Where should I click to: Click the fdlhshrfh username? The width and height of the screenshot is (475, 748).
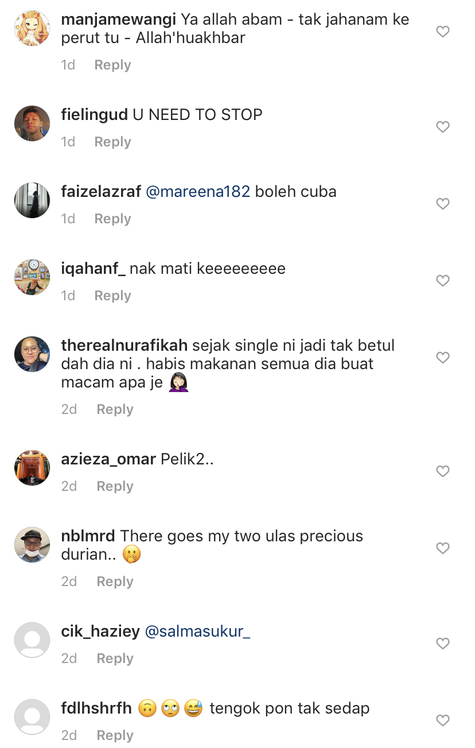96,708
